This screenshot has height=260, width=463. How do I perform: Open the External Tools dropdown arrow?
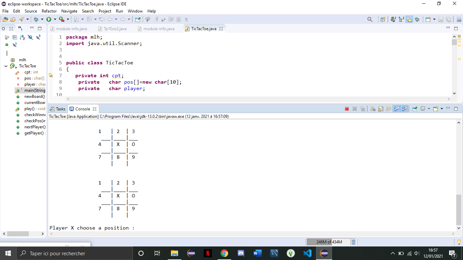pyautogui.click(x=68, y=20)
